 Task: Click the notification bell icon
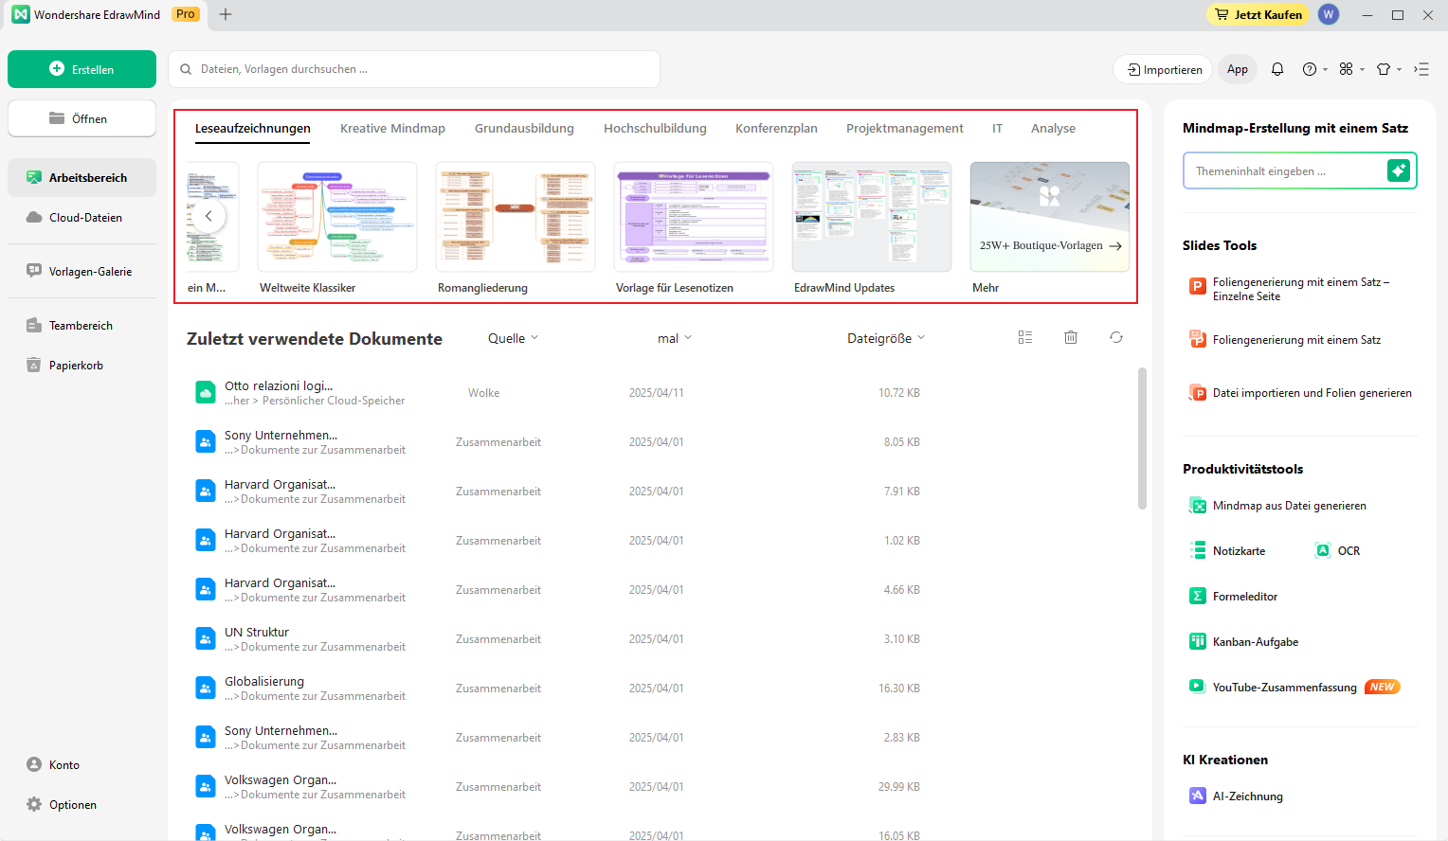pos(1277,69)
